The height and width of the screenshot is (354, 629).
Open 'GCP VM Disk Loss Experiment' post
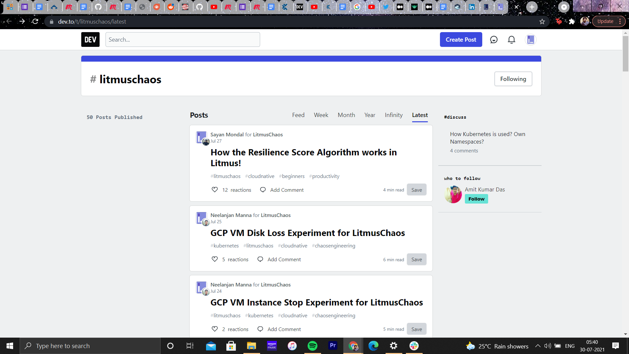308,233
